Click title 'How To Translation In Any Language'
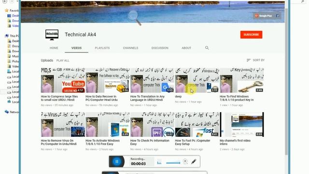Viewport: 309px width, 174px height. (147, 98)
